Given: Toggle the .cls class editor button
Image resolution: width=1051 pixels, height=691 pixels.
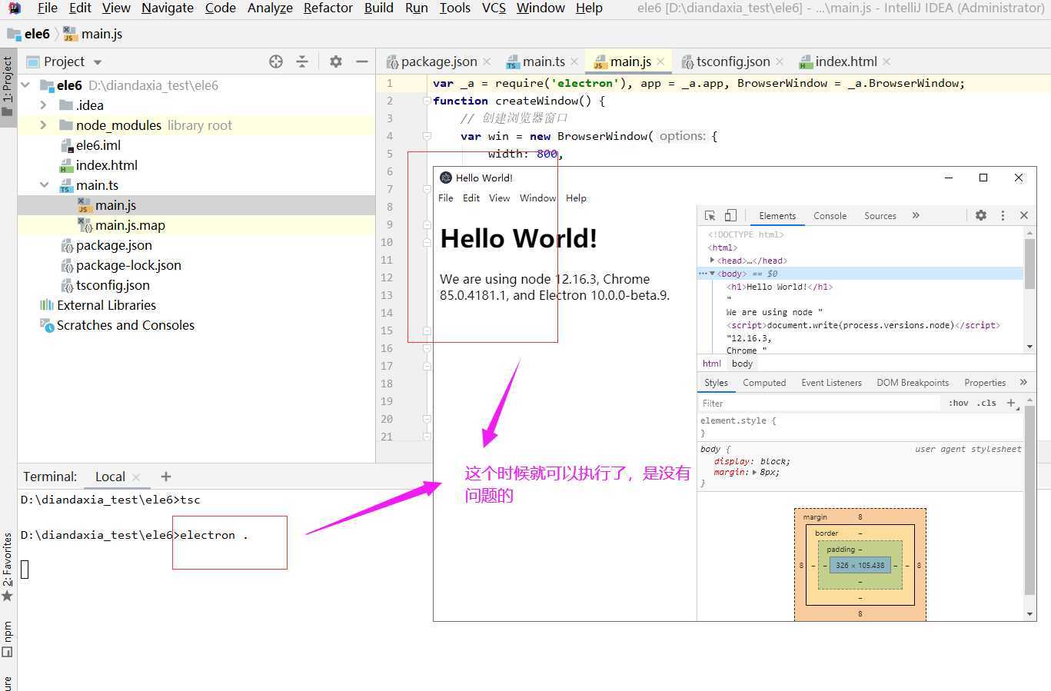Looking at the screenshot, I should pos(986,403).
